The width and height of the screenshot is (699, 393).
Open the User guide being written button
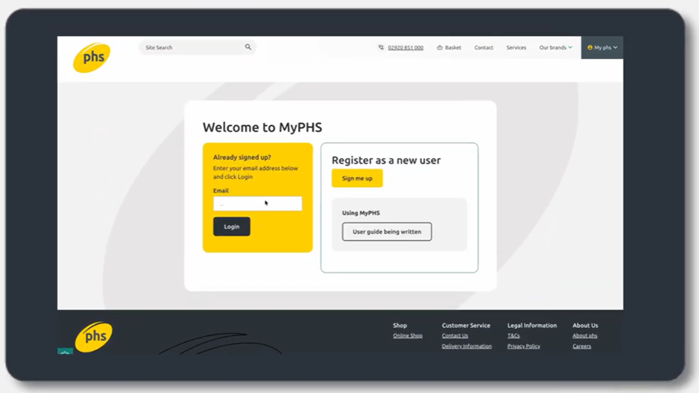click(387, 232)
